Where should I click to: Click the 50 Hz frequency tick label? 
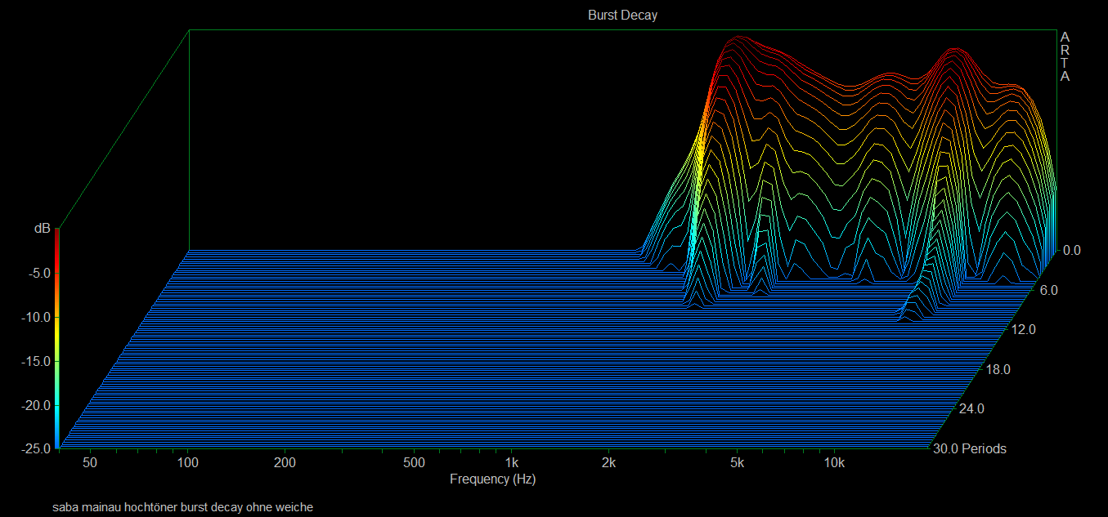click(x=91, y=463)
